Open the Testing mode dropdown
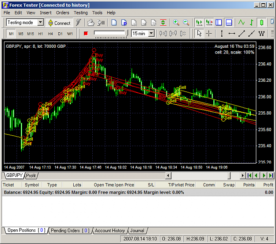Image resolution: width=276 pixels, height=244 pixels. pos(41,23)
